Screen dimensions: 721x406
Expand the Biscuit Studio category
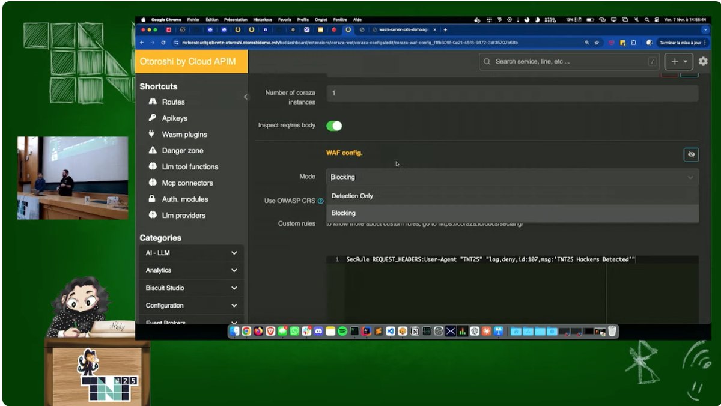192,288
